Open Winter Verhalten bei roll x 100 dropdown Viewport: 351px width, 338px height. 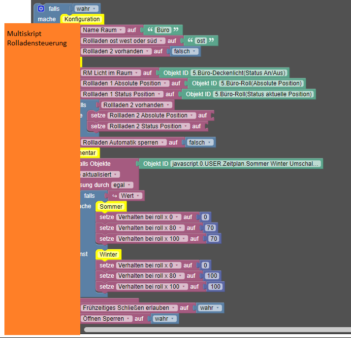152,287
